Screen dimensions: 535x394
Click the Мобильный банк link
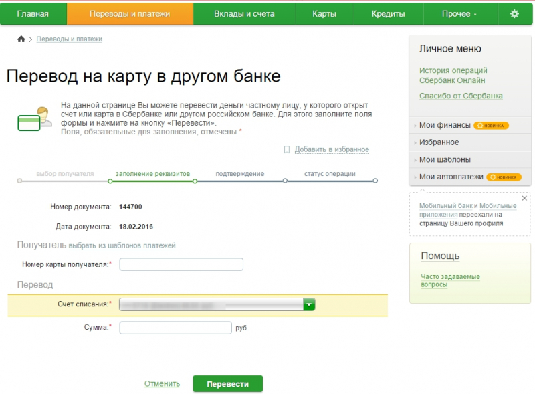pos(446,205)
